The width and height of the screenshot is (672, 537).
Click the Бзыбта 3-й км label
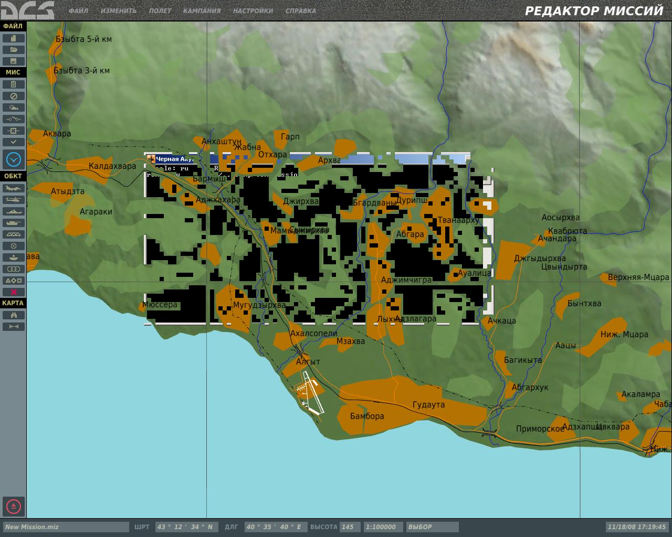(x=81, y=71)
